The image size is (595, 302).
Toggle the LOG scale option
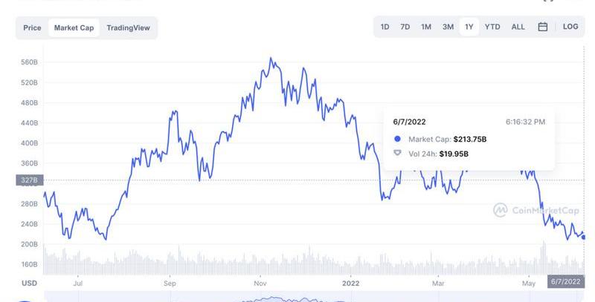570,27
